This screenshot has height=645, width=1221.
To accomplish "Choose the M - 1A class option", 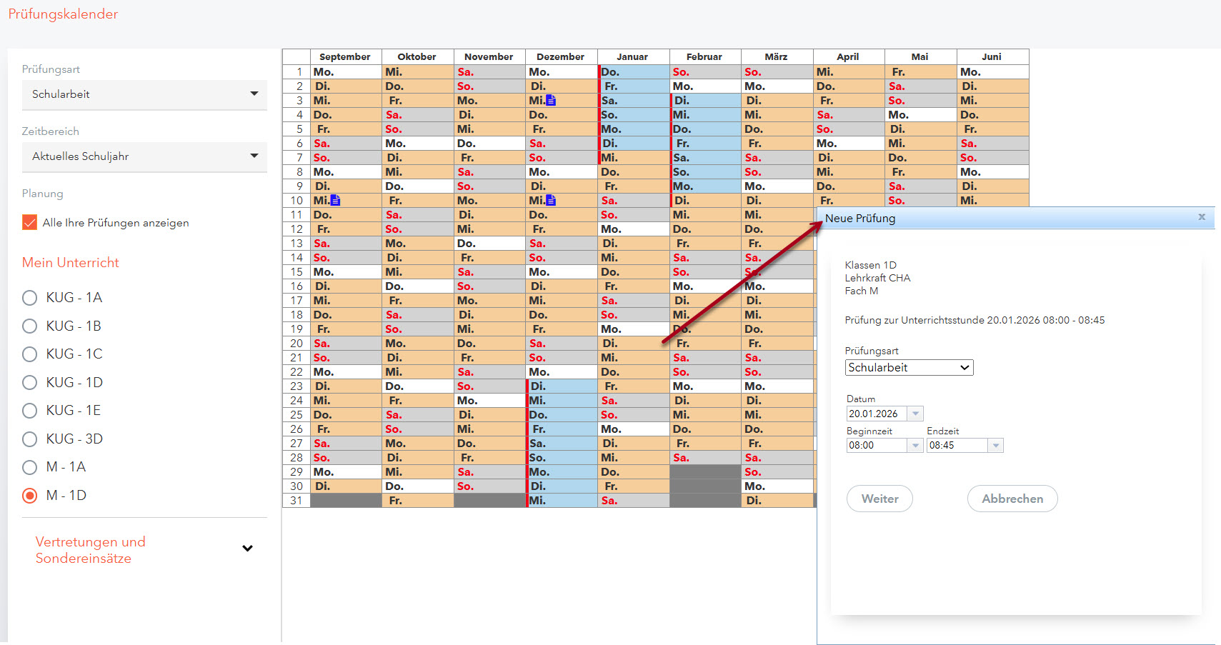I will pyautogui.click(x=30, y=467).
